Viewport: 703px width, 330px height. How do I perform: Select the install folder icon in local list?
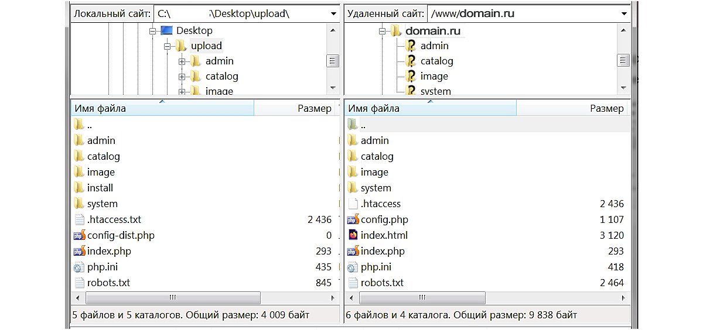(79, 188)
